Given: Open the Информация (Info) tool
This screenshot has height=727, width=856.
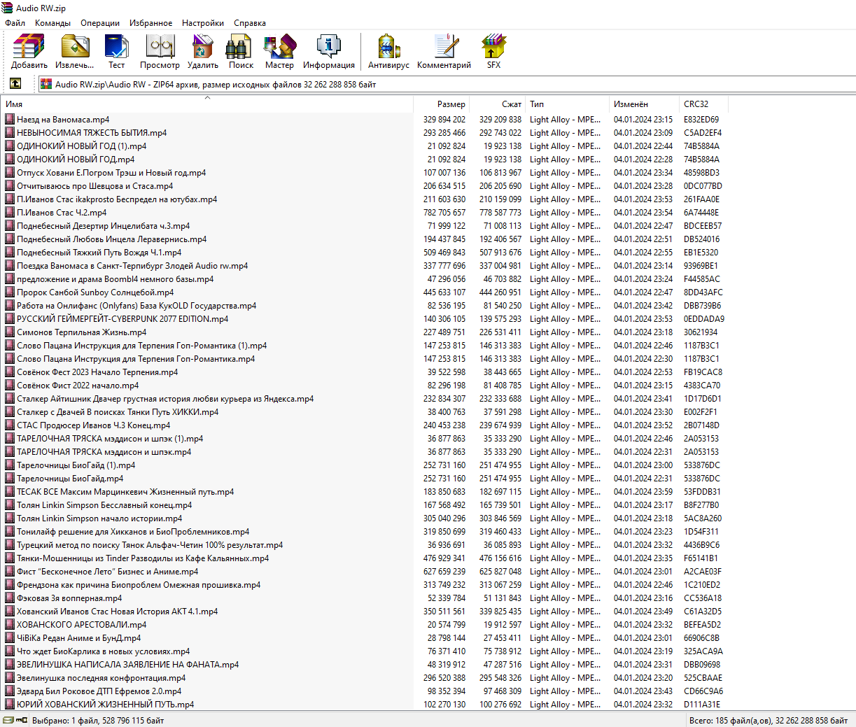Looking at the screenshot, I should pos(328,51).
